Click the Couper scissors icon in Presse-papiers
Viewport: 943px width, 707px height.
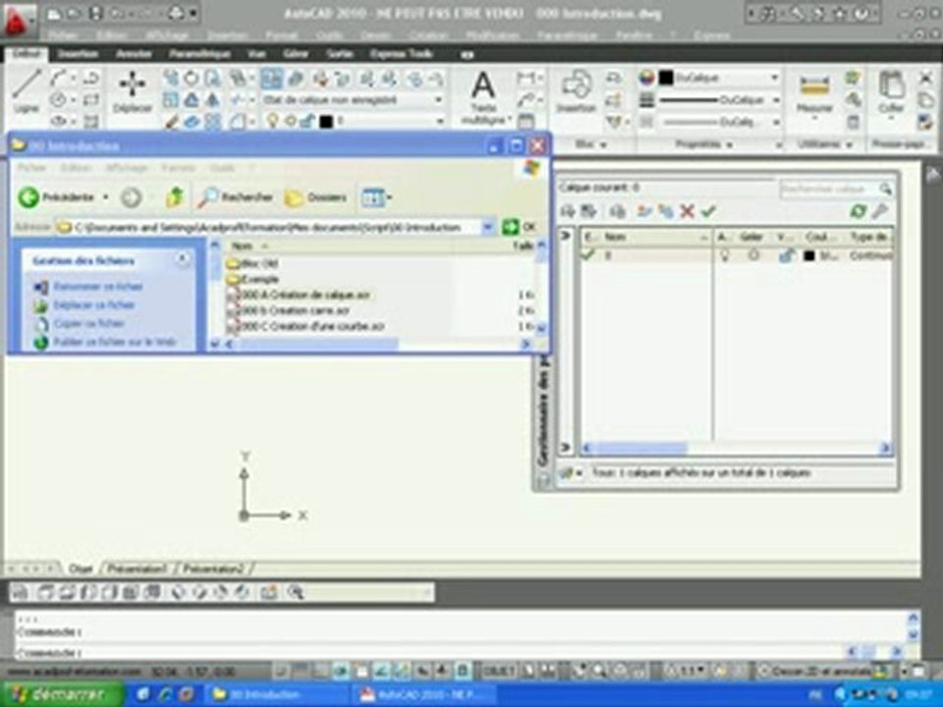925,77
